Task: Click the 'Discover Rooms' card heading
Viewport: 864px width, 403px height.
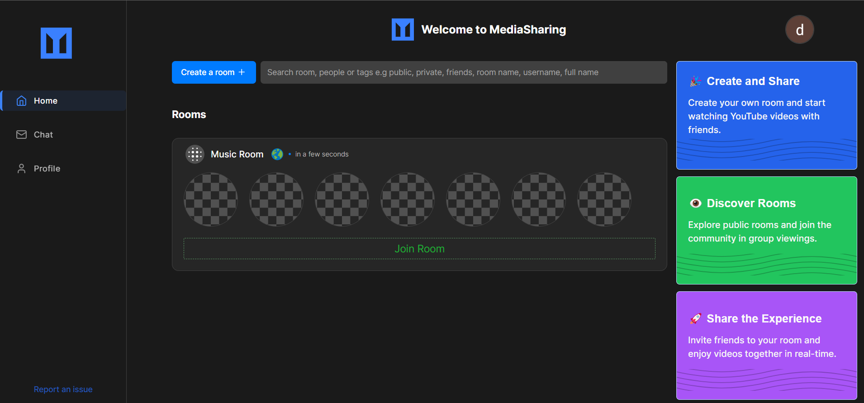Action: coord(751,203)
